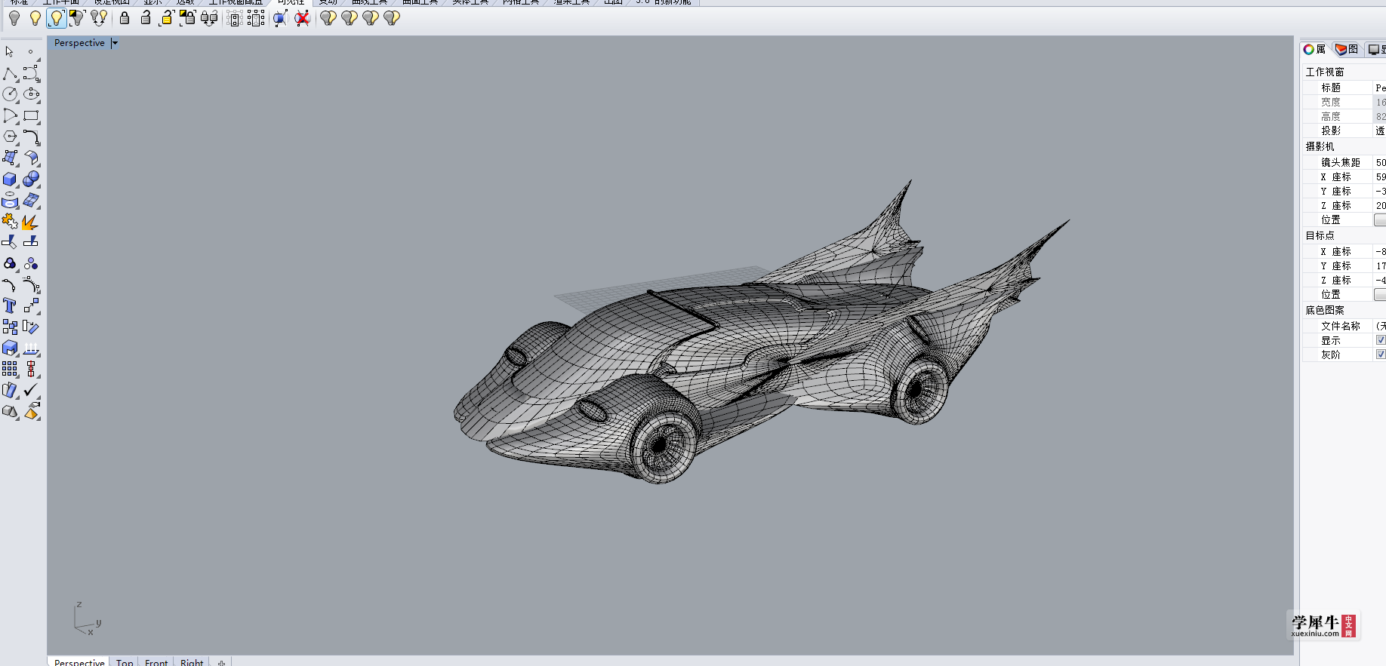
Task: Select the Ellipse tool
Action: tap(31, 94)
